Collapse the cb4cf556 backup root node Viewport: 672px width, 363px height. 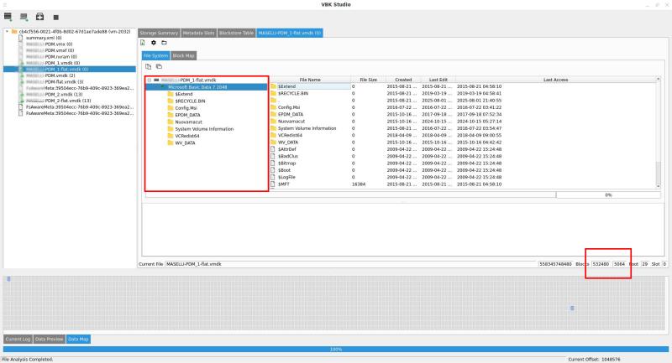click(7, 32)
